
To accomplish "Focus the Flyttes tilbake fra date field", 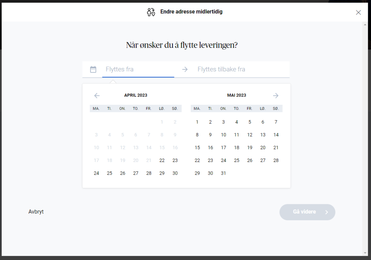I will 237,69.
